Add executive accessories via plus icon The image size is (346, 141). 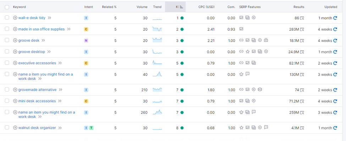coord(15,63)
